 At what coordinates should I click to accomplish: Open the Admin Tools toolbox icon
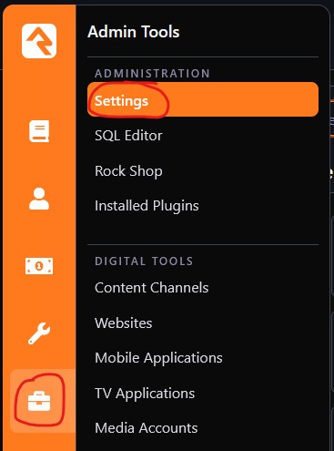39,401
